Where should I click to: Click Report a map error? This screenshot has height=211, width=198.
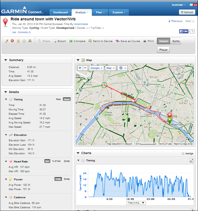click(x=183, y=144)
